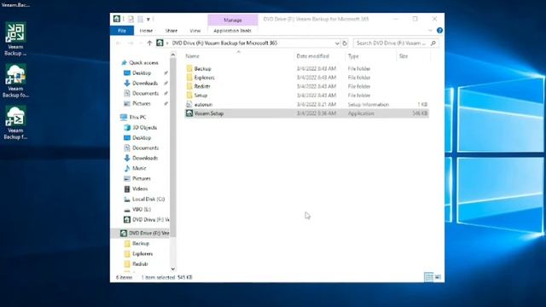Open Desktop under Quick access
This screenshot has height=307, width=546.
[142, 73]
